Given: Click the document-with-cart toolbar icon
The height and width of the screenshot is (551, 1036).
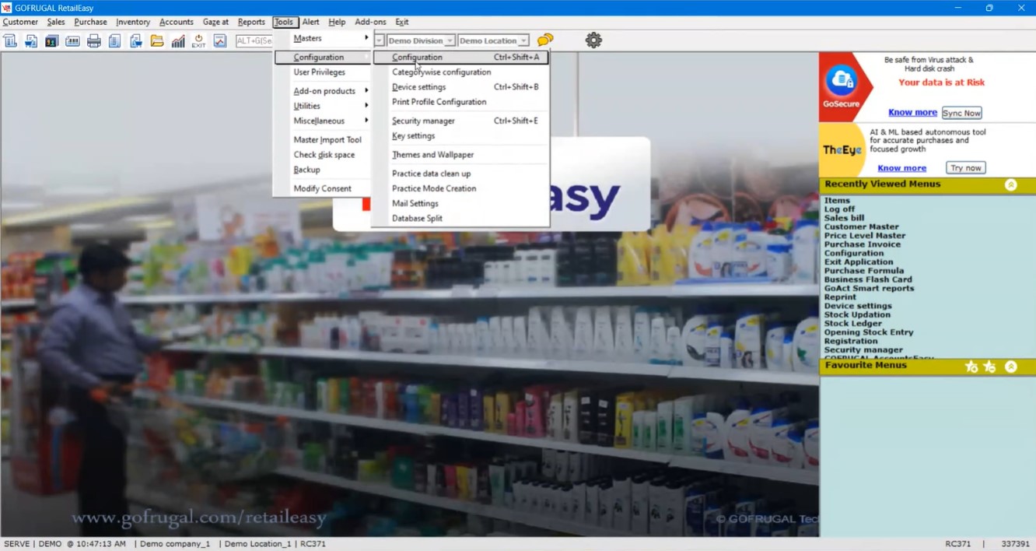Looking at the screenshot, I should click(135, 40).
